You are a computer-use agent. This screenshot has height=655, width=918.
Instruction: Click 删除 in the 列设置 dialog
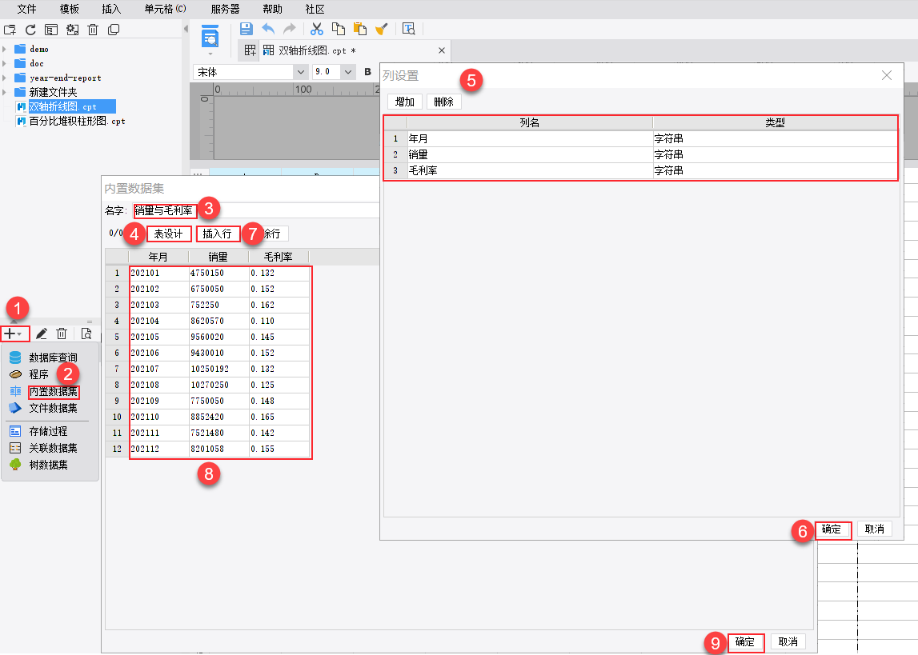point(443,102)
